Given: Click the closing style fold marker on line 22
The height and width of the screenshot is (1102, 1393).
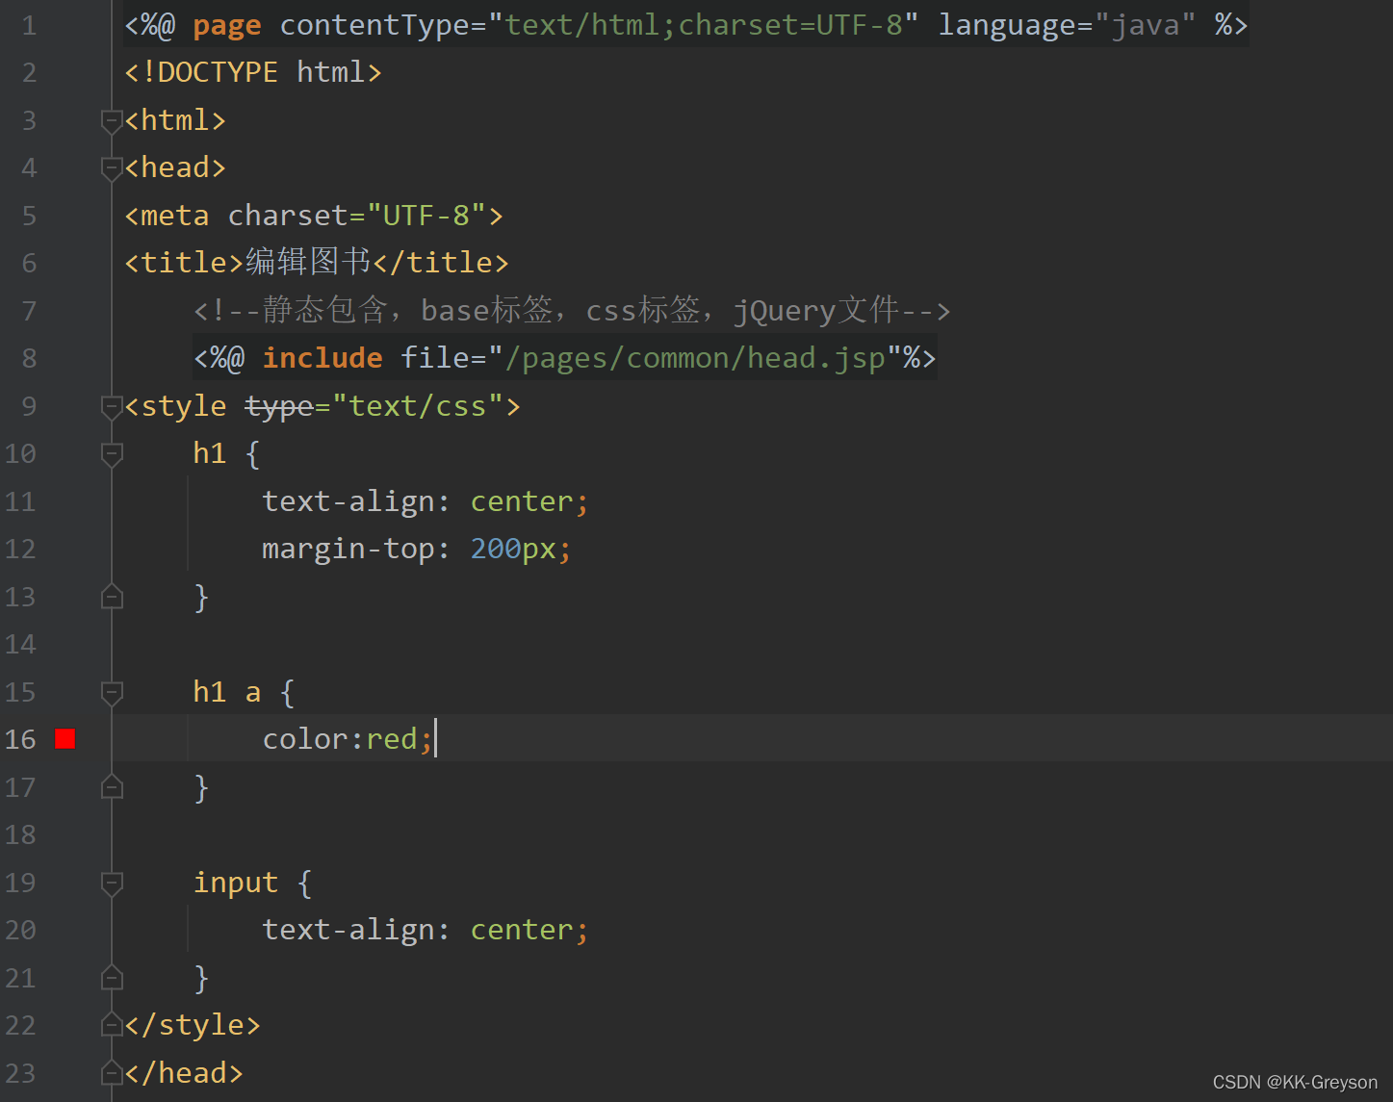Looking at the screenshot, I should [x=112, y=1025].
